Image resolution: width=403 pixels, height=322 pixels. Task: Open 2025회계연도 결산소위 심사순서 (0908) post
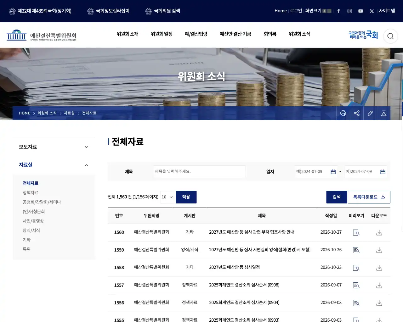(x=244, y=285)
